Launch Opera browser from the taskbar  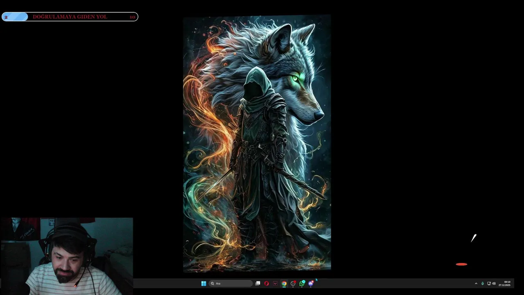267,284
